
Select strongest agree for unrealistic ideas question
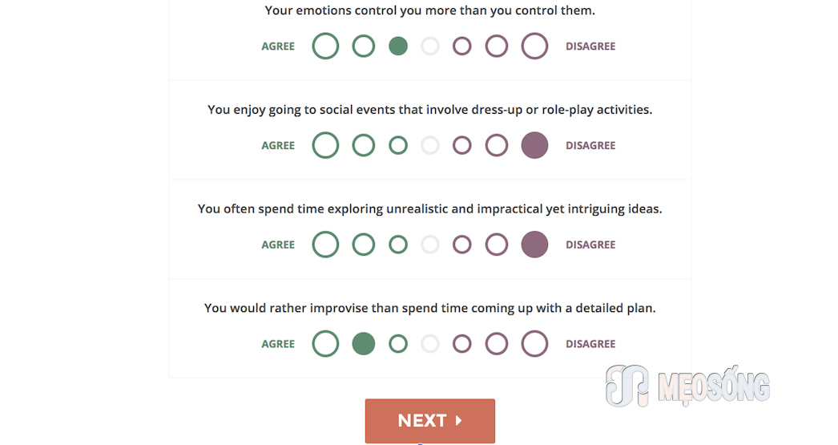(325, 245)
